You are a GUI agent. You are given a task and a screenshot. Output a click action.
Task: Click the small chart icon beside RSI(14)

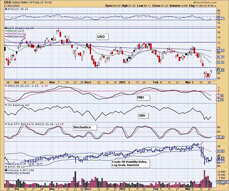pos(6,9)
